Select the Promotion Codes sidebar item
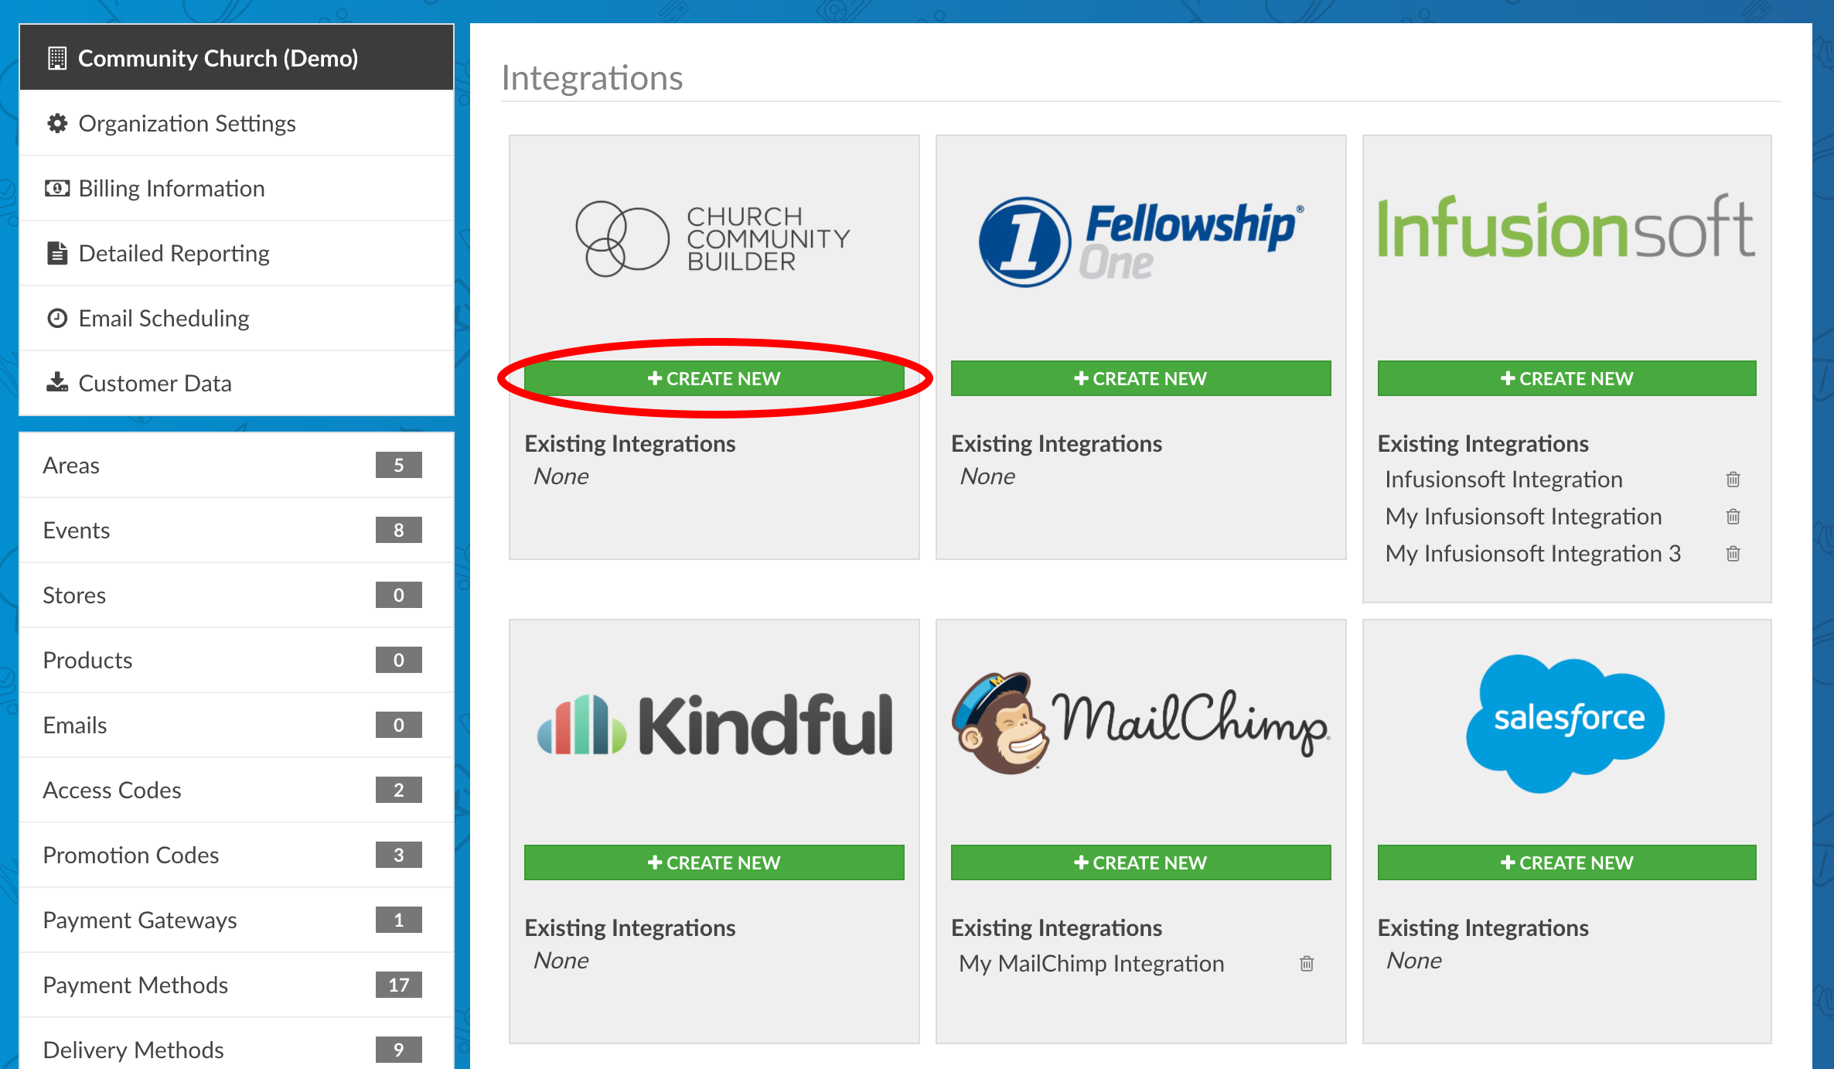The image size is (1834, 1069). click(131, 856)
